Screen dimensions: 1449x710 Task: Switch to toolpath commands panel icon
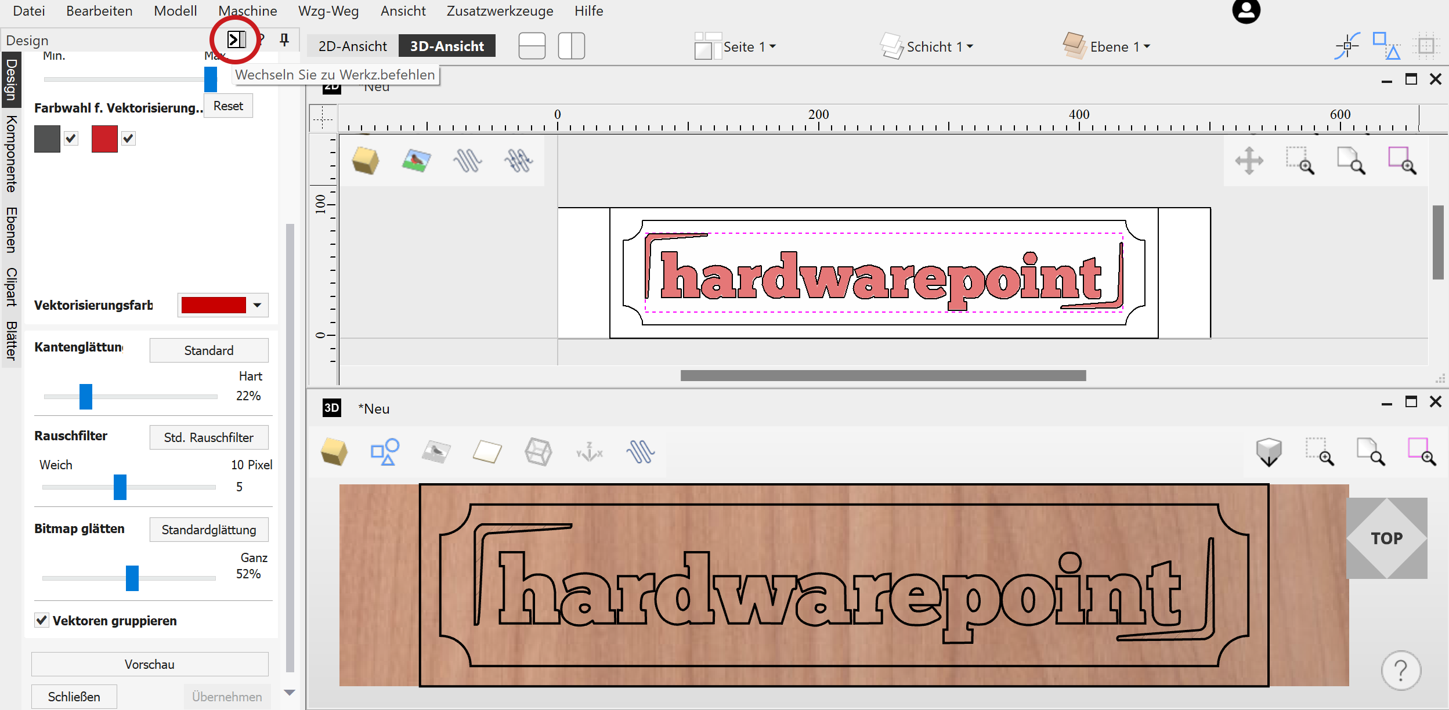[x=236, y=39]
